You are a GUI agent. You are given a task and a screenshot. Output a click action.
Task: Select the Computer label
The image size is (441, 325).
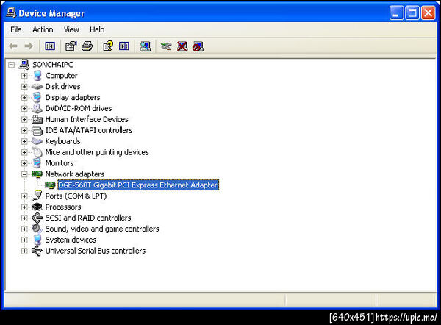pos(61,76)
